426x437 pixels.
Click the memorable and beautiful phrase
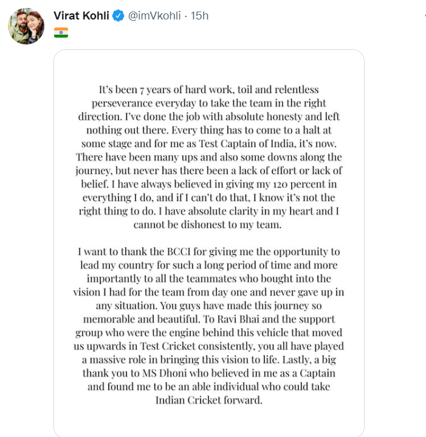pos(142,319)
